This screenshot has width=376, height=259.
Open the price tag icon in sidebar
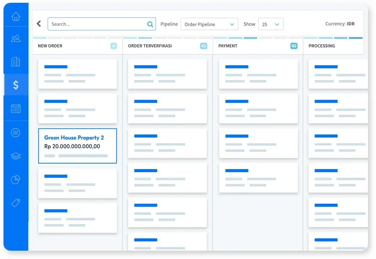tap(16, 203)
